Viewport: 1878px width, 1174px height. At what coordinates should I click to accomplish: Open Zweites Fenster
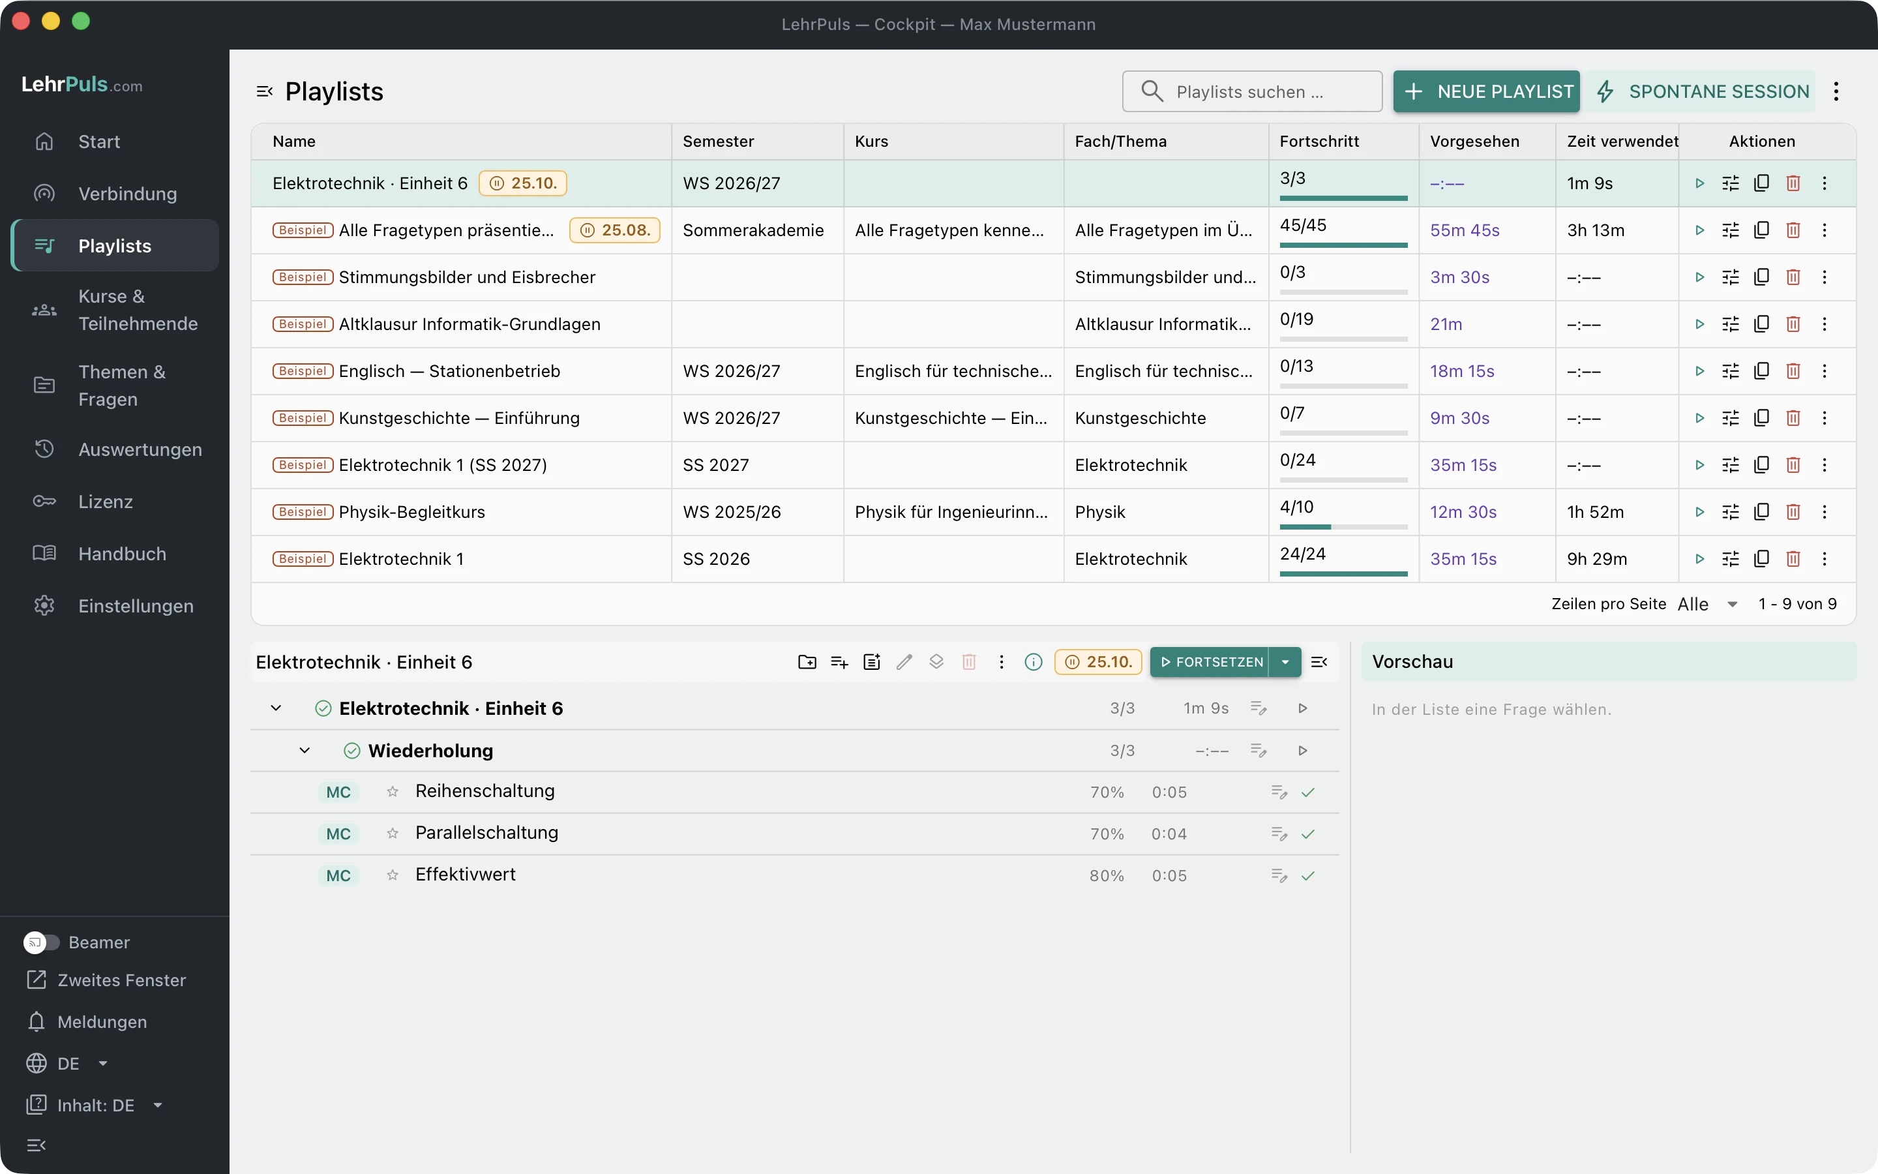point(106,980)
